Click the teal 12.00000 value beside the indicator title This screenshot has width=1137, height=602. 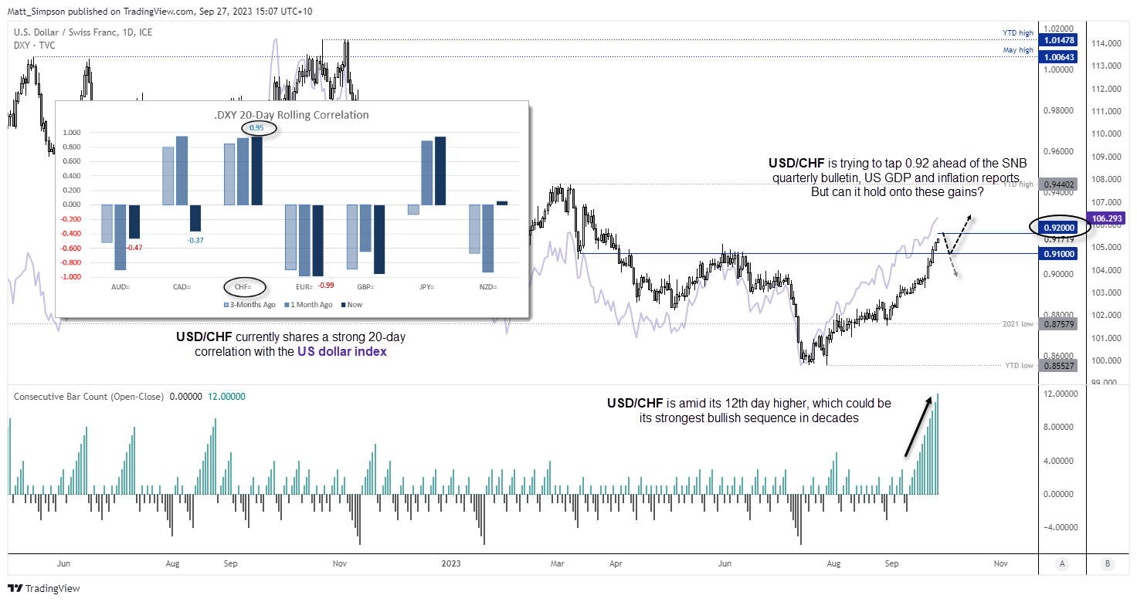(227, 397)
